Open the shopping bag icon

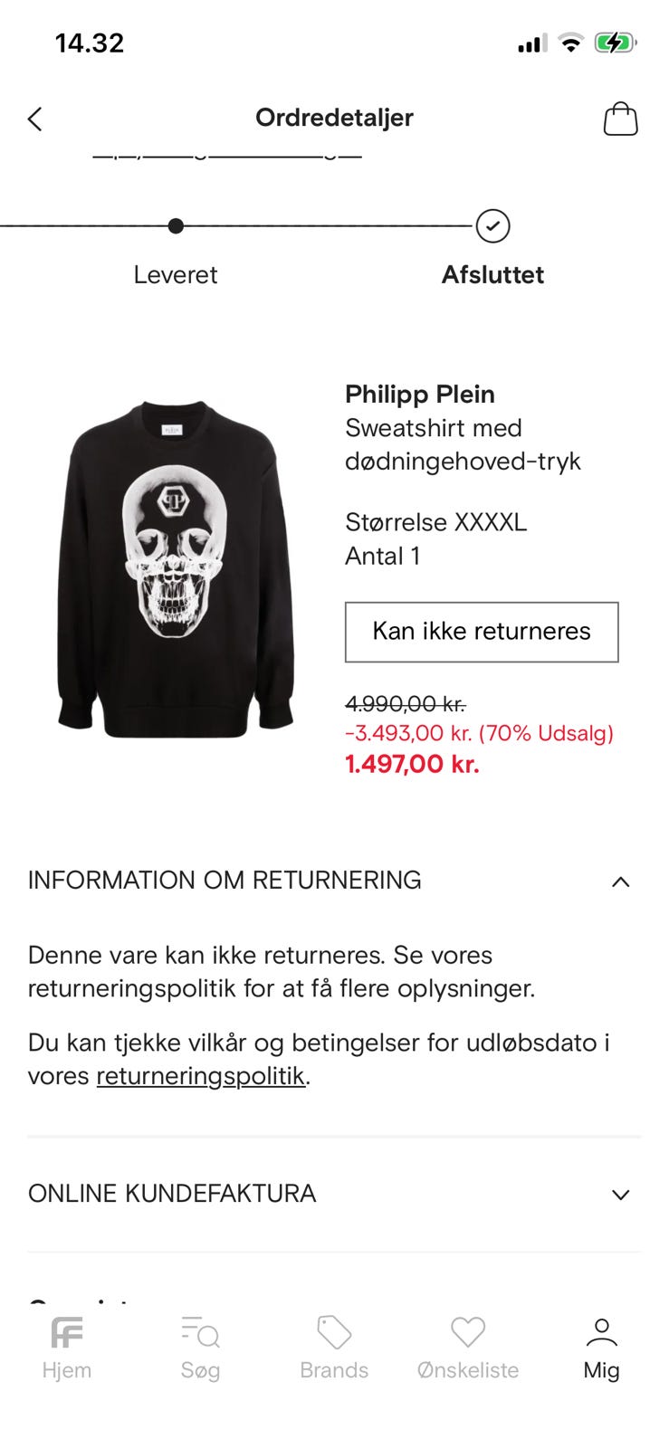(x=620, y=119)
